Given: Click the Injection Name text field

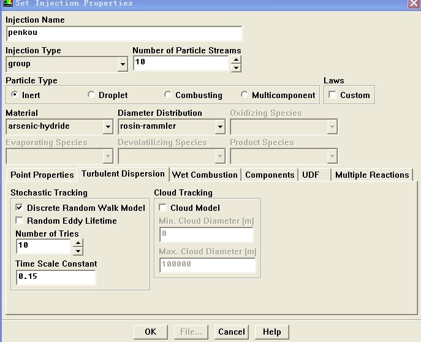Looking at the screenshot, I should (124, 33).
